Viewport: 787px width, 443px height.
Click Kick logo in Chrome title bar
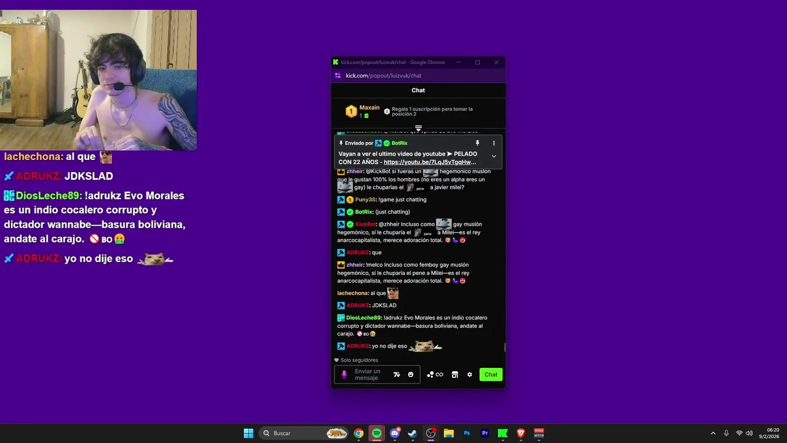click(336, 62)
